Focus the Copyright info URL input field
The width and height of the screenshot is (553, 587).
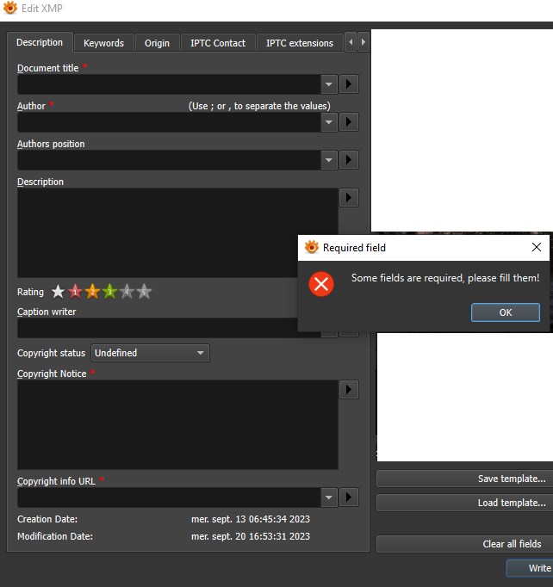[x=169, y=497]
